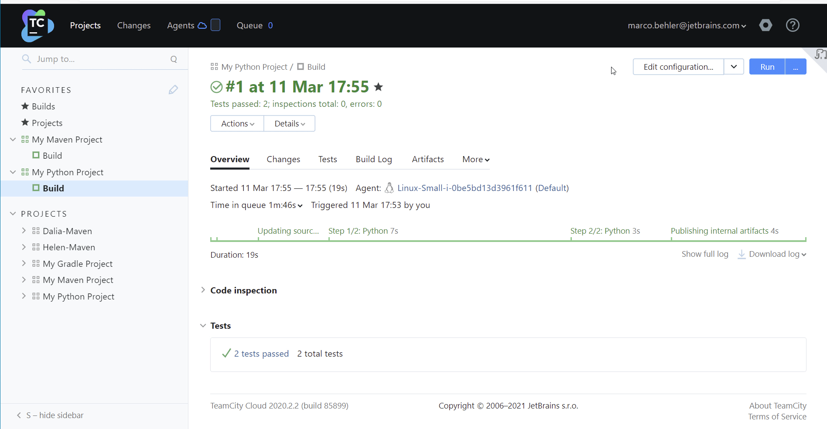Click Step 1/2: Python on build timeline

[363, 231]
